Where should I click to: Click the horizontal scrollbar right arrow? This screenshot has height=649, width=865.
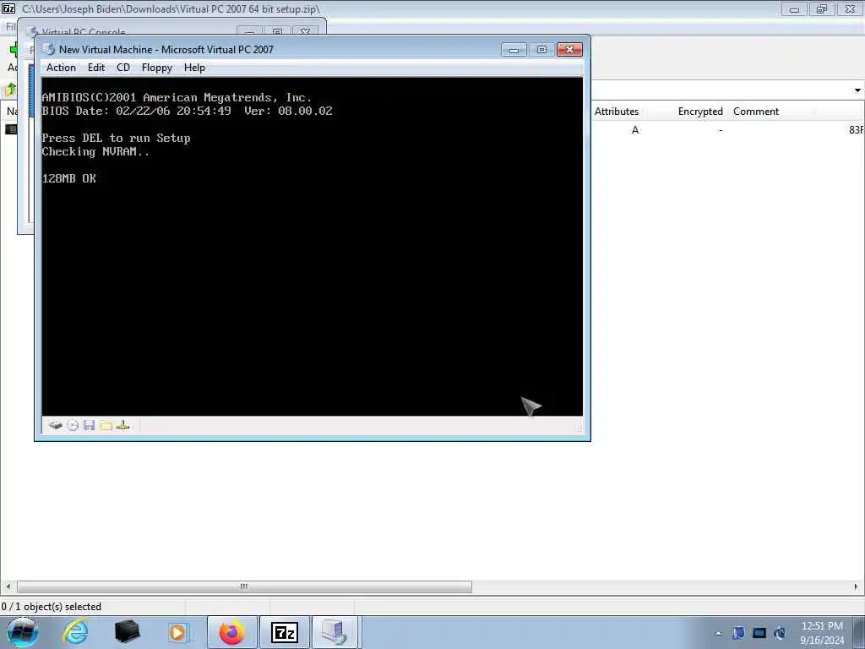tap(857, 586)
